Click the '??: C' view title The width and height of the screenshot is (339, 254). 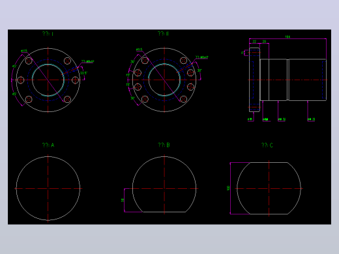(267, 145)
